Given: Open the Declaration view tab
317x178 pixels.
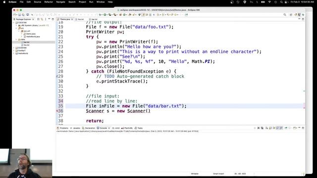Looking at the screenshot, I should 89,128.
